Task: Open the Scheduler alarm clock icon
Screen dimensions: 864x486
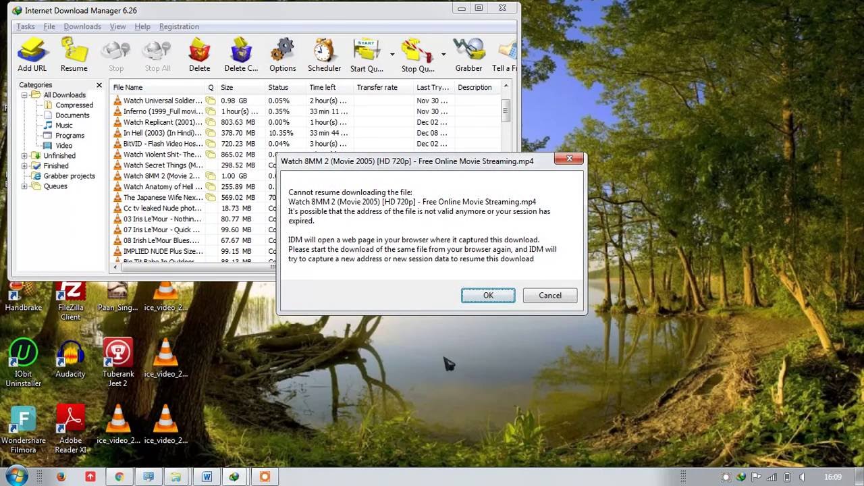Action: 324,55
